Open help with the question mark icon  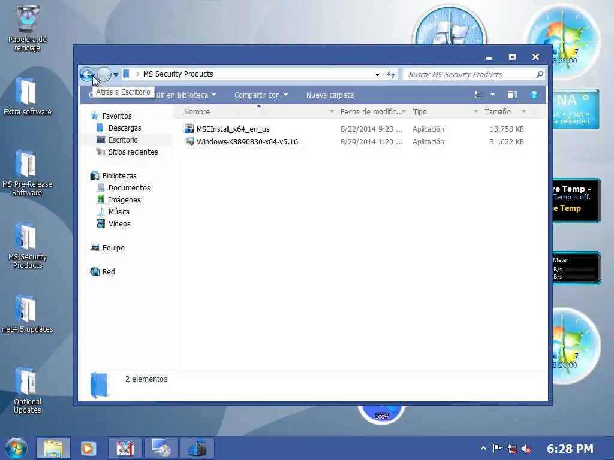534,95
